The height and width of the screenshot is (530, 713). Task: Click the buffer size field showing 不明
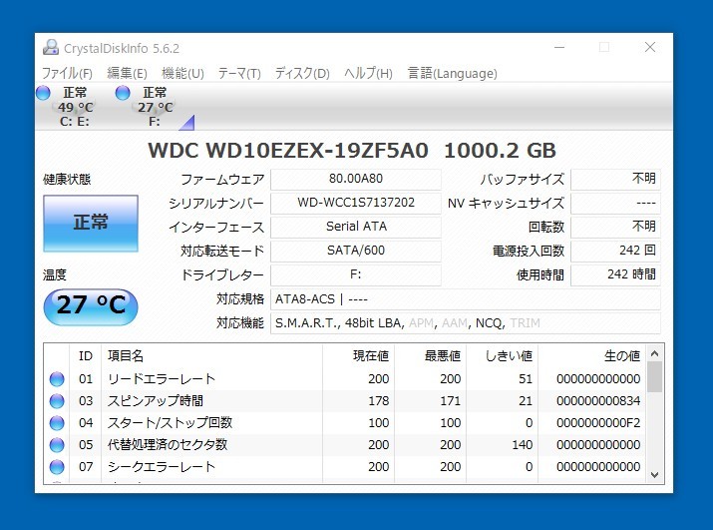point(615,179)
